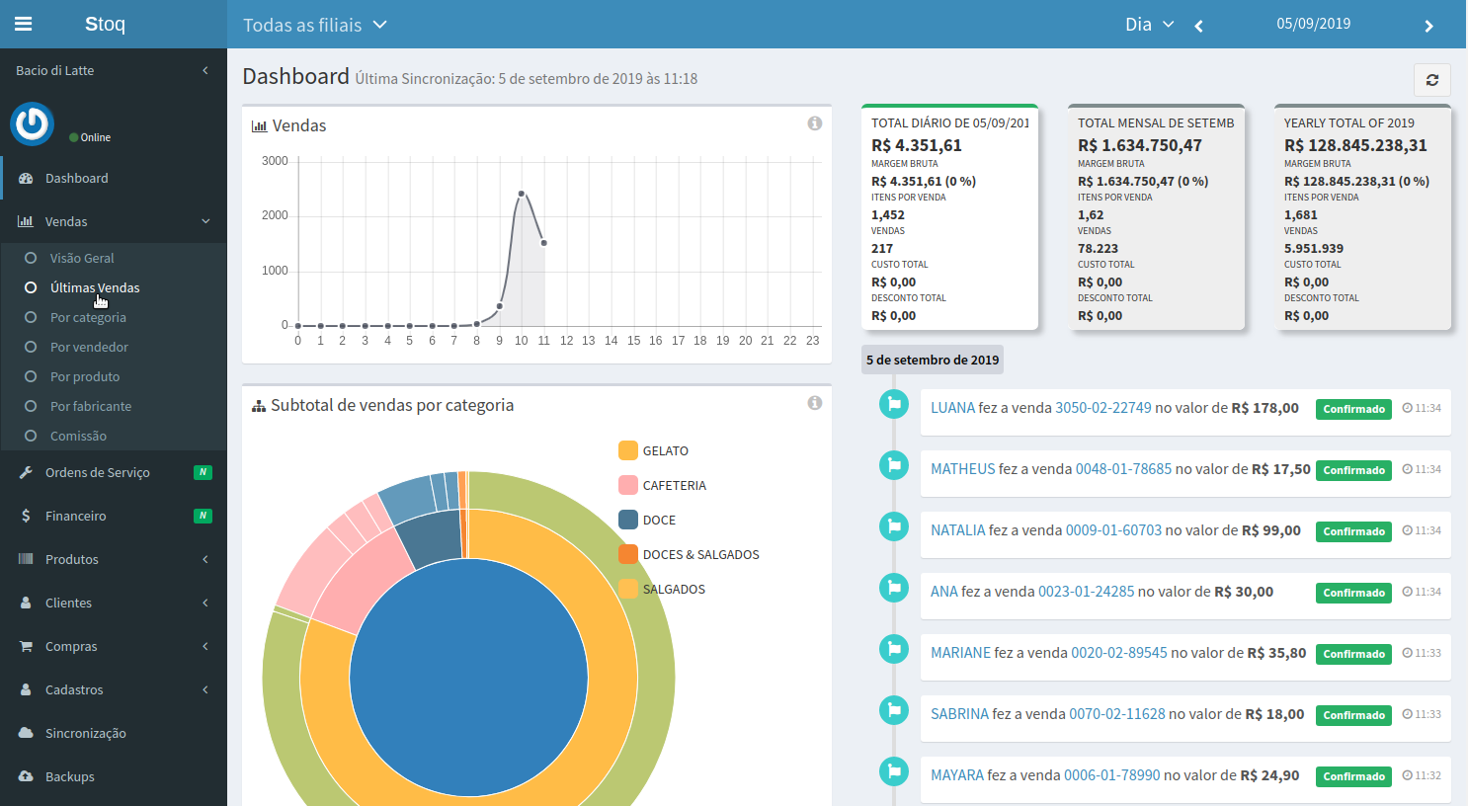Image resolution: width=1468 pixels, height=806 pixels.
Task: Select Comissão radio item
Action: 31,437
